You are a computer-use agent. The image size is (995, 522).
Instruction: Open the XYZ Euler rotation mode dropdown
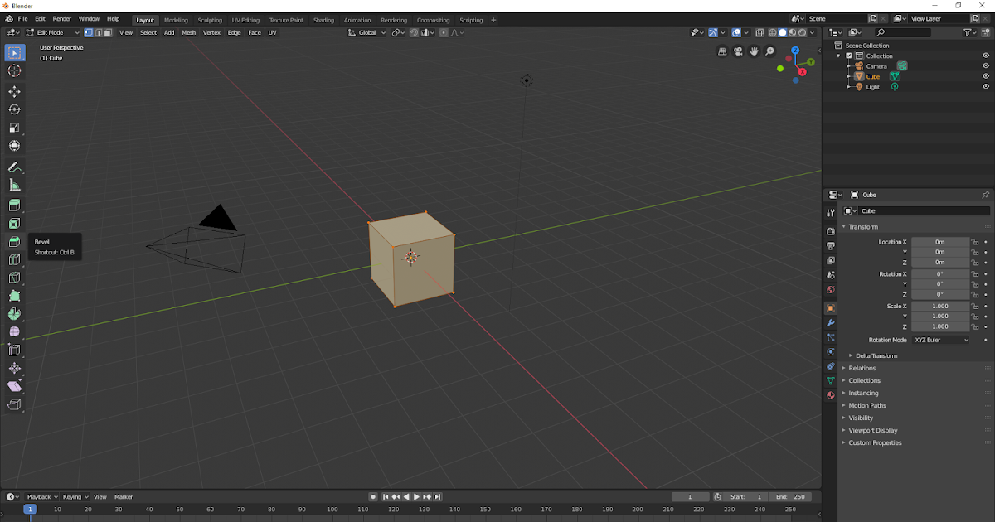[941, 340]
